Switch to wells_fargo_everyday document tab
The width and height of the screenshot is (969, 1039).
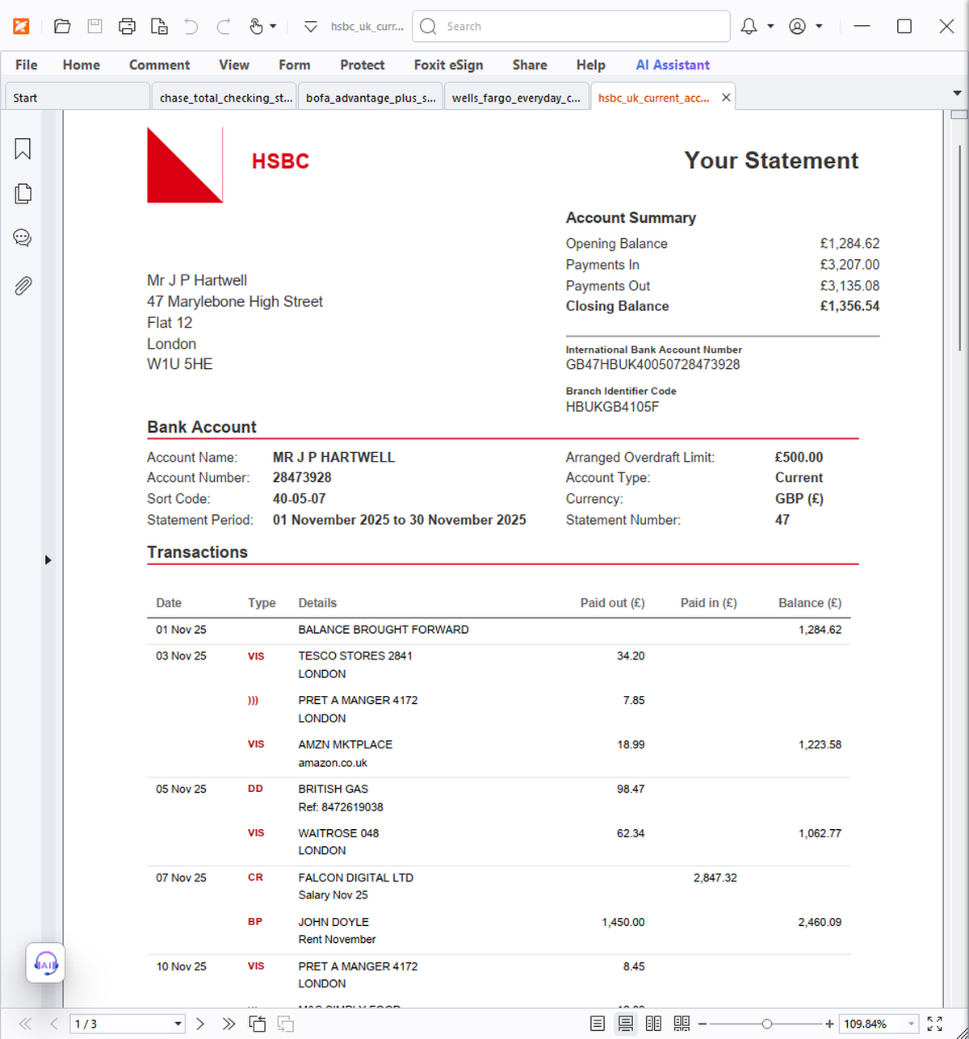(517, 98)
